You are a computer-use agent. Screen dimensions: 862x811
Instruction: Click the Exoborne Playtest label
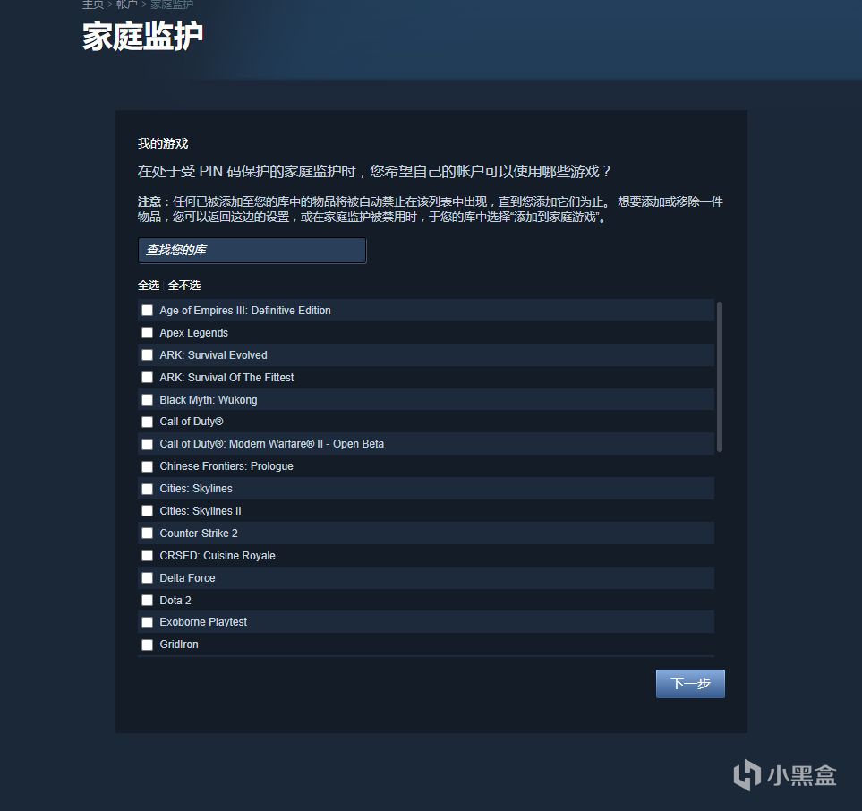203,622
